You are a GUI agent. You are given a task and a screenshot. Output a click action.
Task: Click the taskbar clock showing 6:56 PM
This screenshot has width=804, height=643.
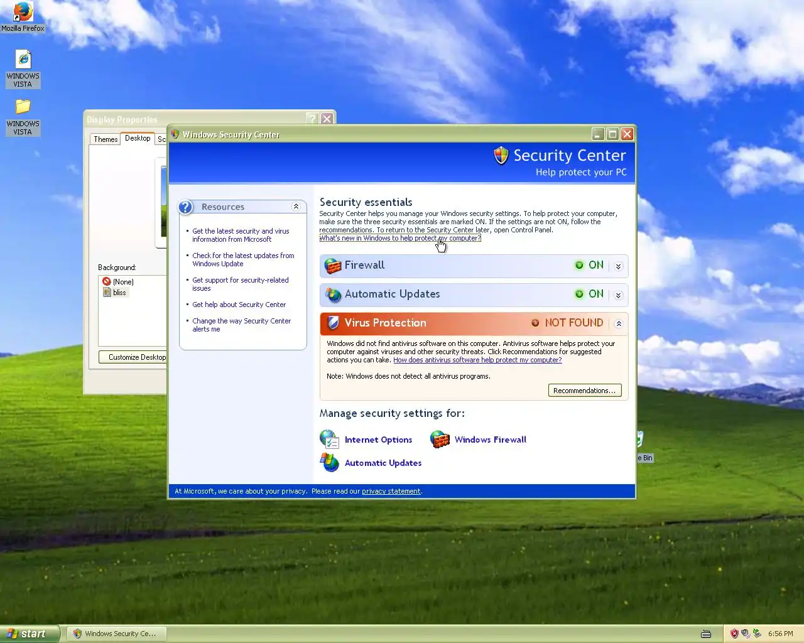[x=780, y=634]
